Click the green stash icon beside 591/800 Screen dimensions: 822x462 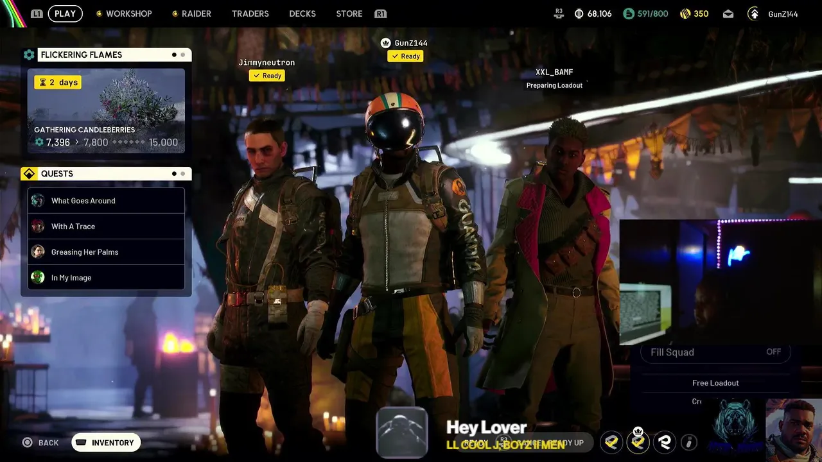click(629, 13)
